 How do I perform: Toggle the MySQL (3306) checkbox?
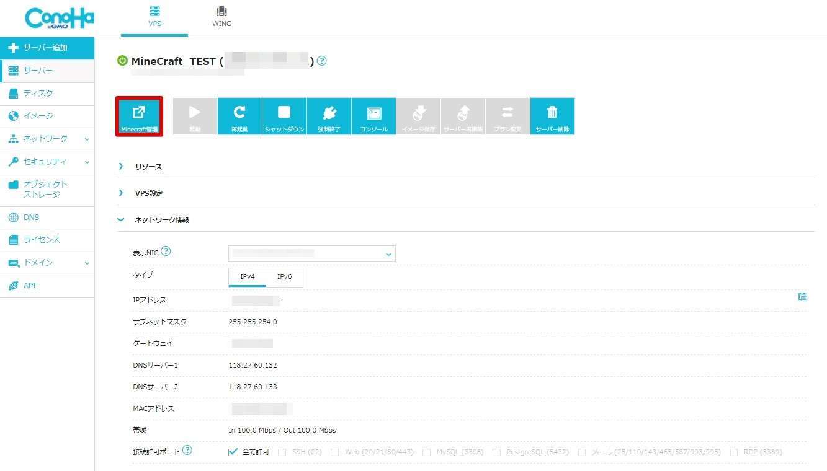coord(426,452)
